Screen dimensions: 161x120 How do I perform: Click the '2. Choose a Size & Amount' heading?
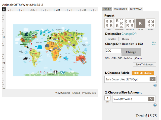[123, 92]
